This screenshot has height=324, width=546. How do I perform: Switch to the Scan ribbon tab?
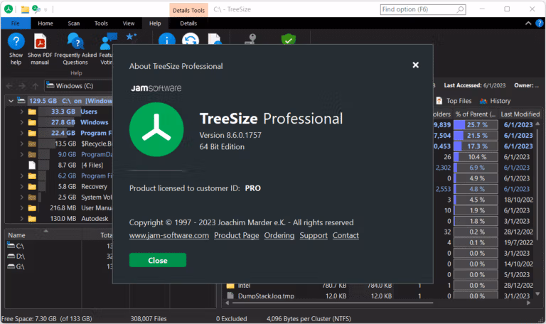pos(73,23)
